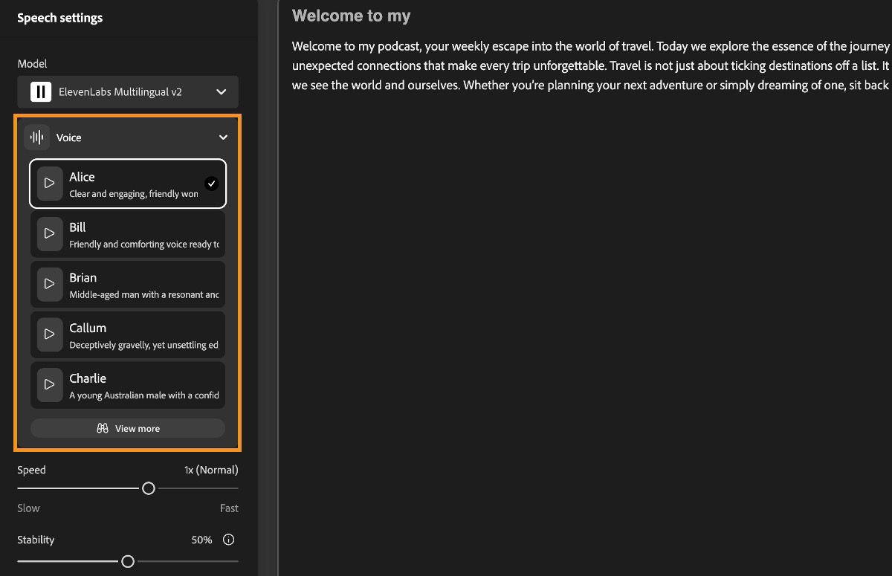Image resolution: width=892 pixels, height=576 pixels.
Task: Click inside the podcast transcript text
Action: [520, 65]
